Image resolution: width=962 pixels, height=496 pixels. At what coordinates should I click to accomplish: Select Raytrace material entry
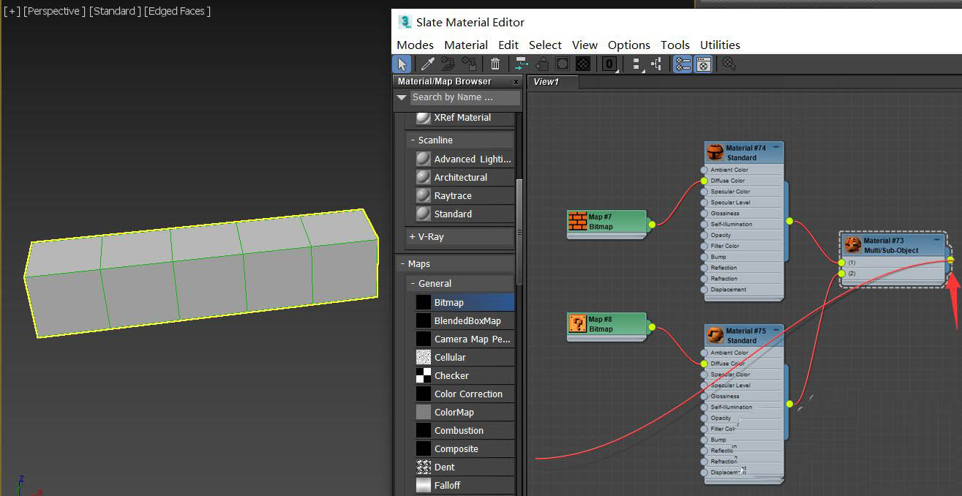coord(464,195)
